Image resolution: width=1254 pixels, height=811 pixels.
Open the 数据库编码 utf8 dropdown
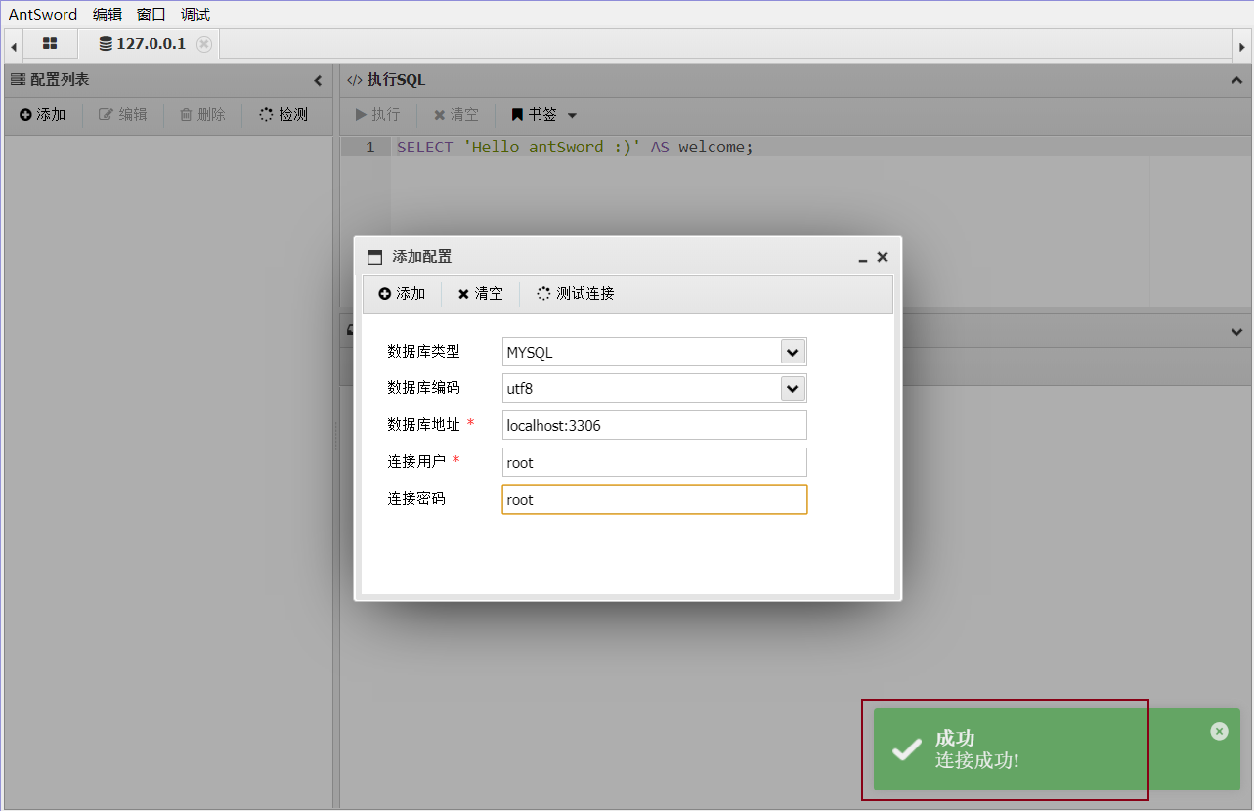coord(793,388)
